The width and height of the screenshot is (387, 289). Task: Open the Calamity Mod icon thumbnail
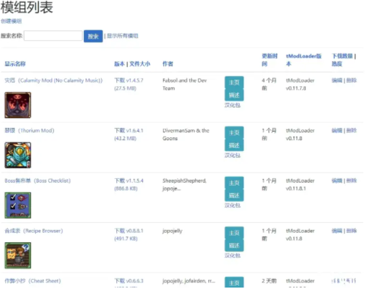tap(18, 105)
